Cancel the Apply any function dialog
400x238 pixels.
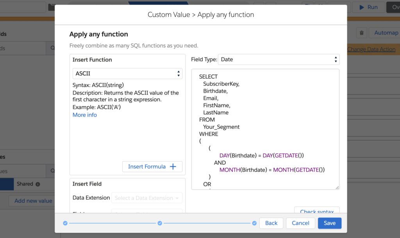pyautogui.click(x=300, y=223)
